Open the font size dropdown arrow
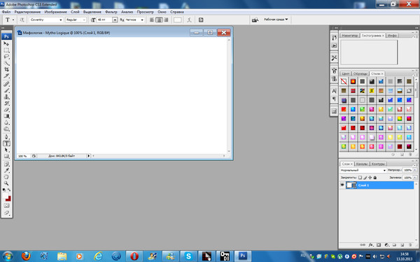The image size is (420, 262). click(115, 20)
